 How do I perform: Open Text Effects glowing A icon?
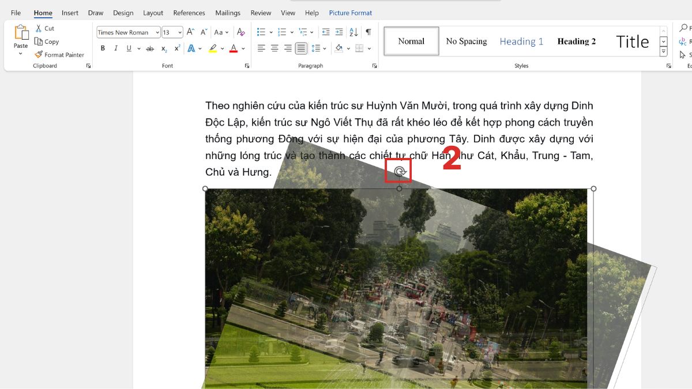[191, 48]
